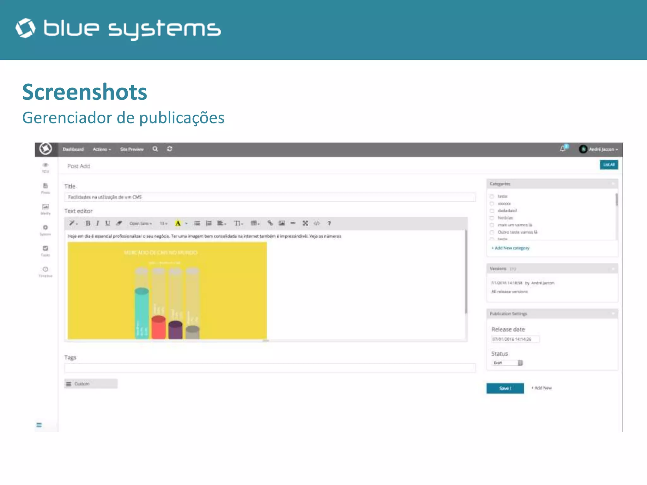The height and width of the screenshot is (485, 647).
Task: Click the Save! button
Action: coord(505,388)
